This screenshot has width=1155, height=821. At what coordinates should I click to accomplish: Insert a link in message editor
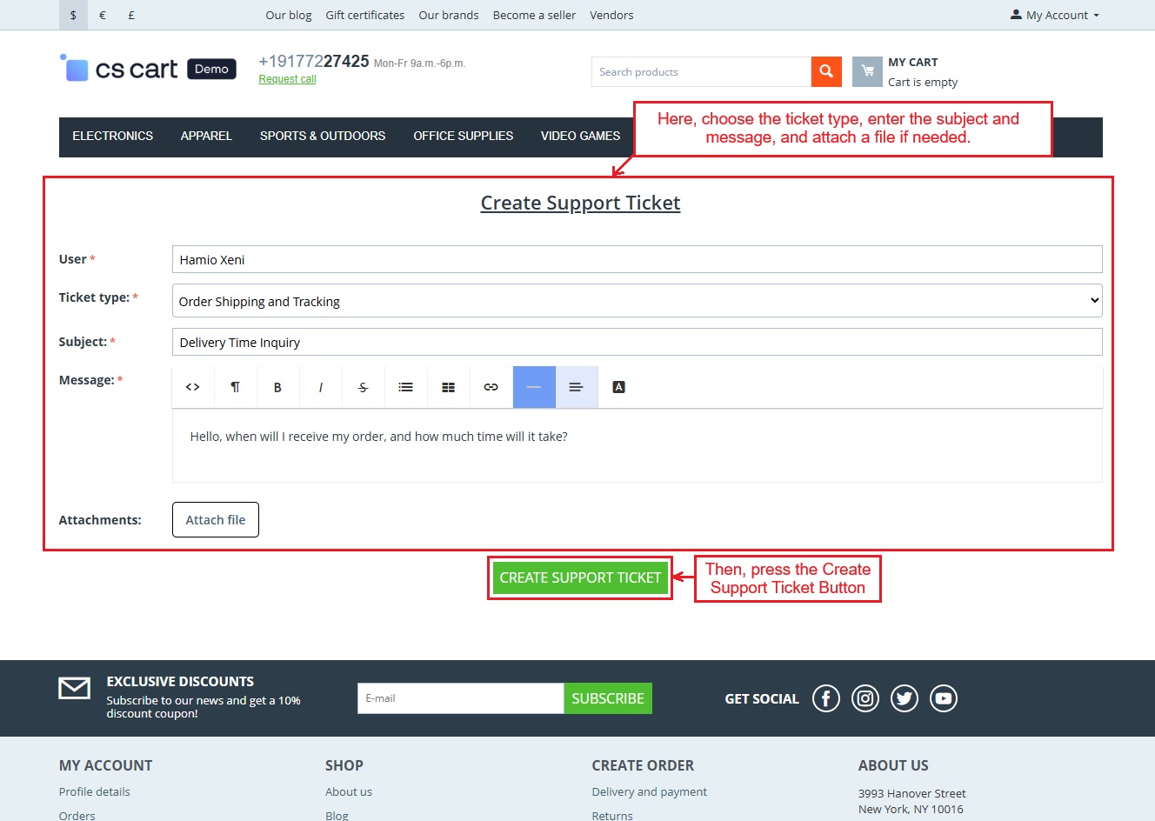tap(491, 387)
